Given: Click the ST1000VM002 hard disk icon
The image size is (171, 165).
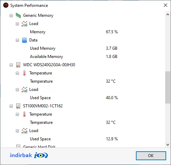Looking at the screenshot, I should (18, 106).
